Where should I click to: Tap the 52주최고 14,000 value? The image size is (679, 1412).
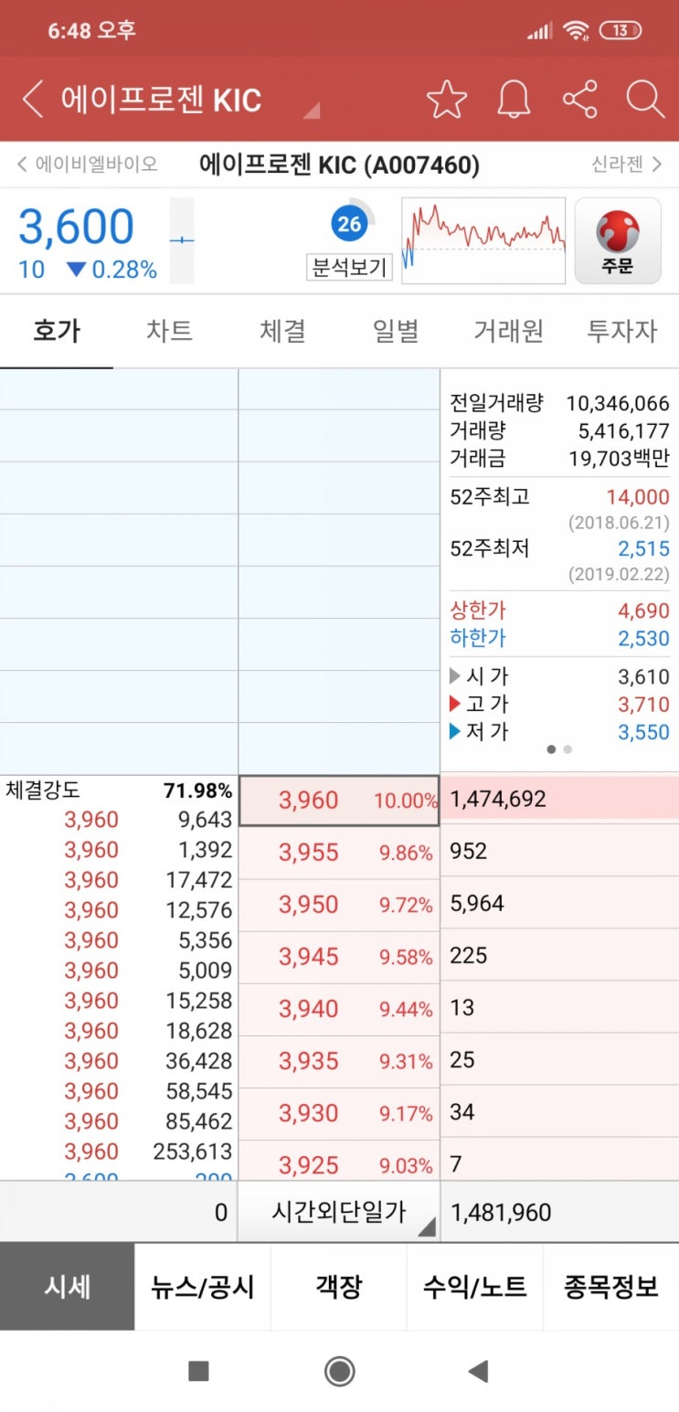[x=637, y=498]
